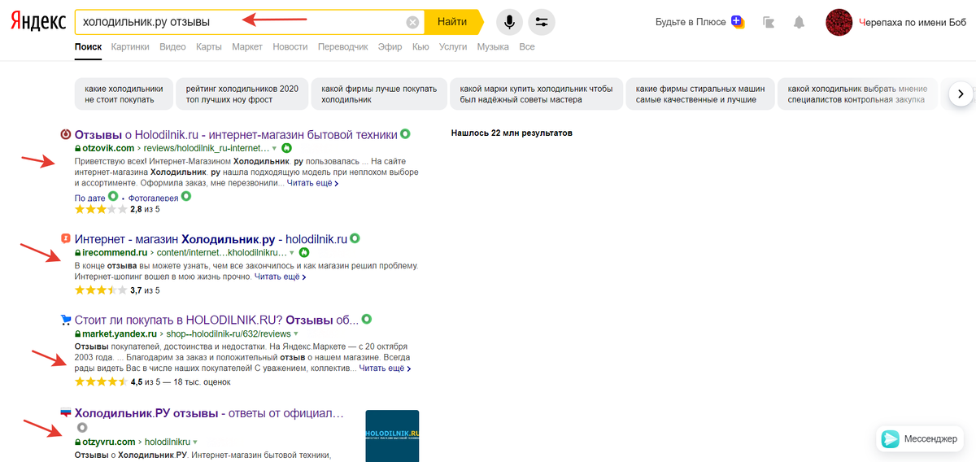Open "Стоит ли покупать в HOLODILNIK.RU?" result

pyautogui.click(x=217, y=320)
